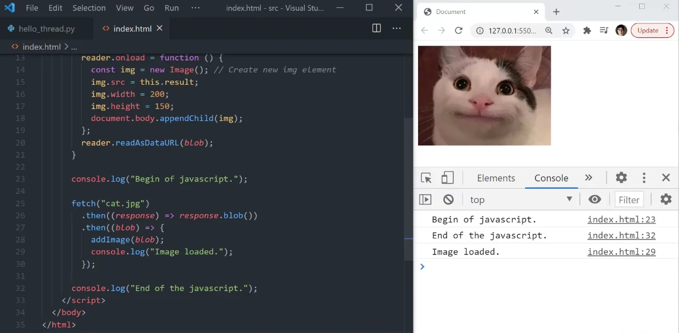Open DevTools settings gear icon
This screenshot has height=333, width=679.
(x=621, y=178)
